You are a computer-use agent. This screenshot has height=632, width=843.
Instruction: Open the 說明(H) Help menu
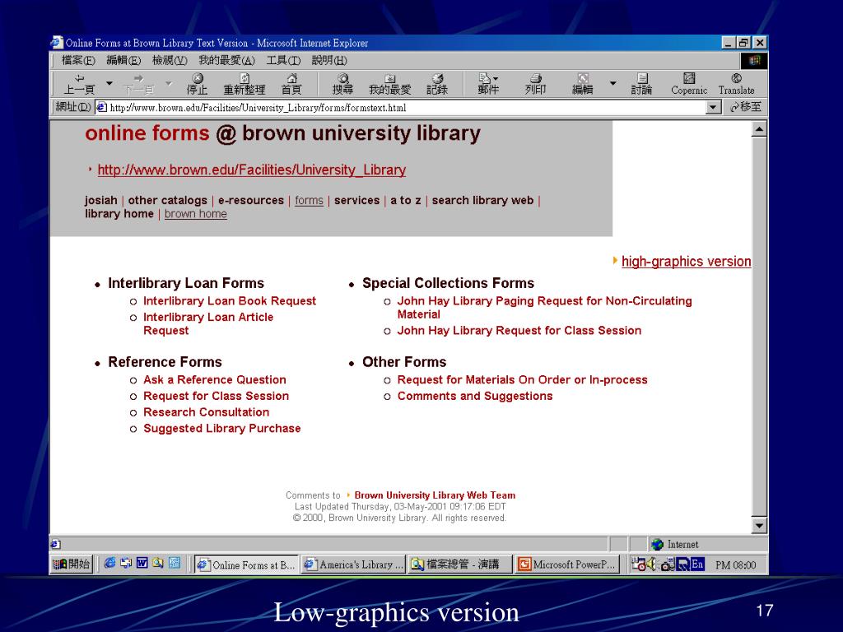tap(329, 60)
